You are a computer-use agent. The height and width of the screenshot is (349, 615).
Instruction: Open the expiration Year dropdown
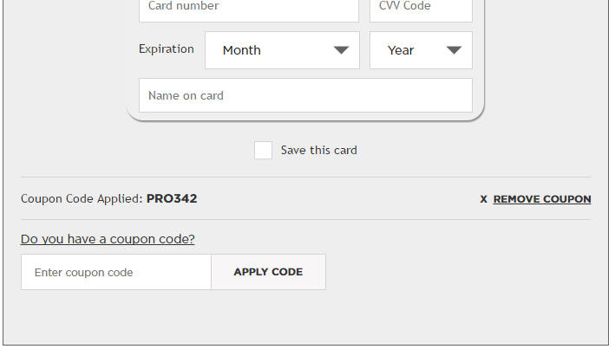(421, 50)
